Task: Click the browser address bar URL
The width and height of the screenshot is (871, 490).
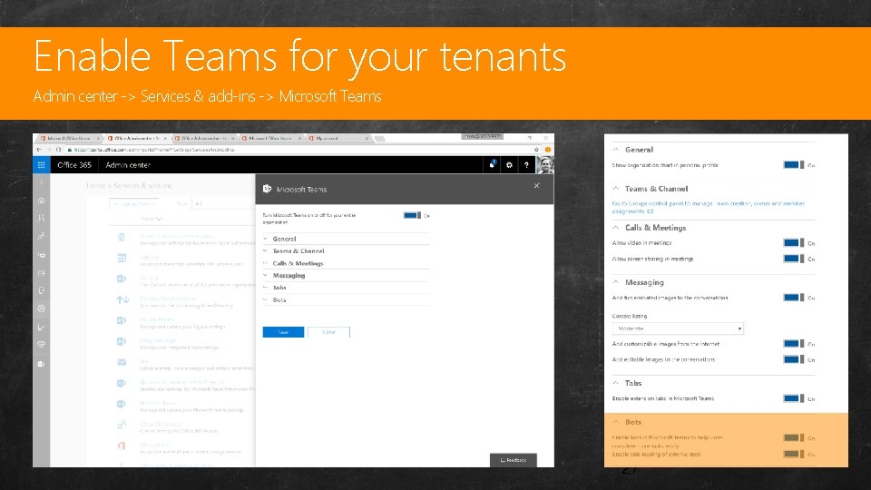Action: tap(154, 150)
